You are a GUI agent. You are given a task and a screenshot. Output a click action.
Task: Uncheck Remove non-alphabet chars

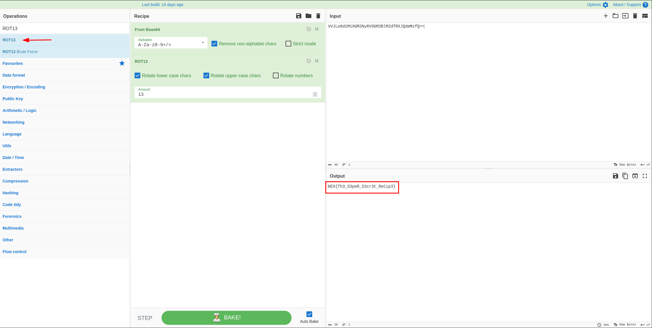click(x=214, y=44)
